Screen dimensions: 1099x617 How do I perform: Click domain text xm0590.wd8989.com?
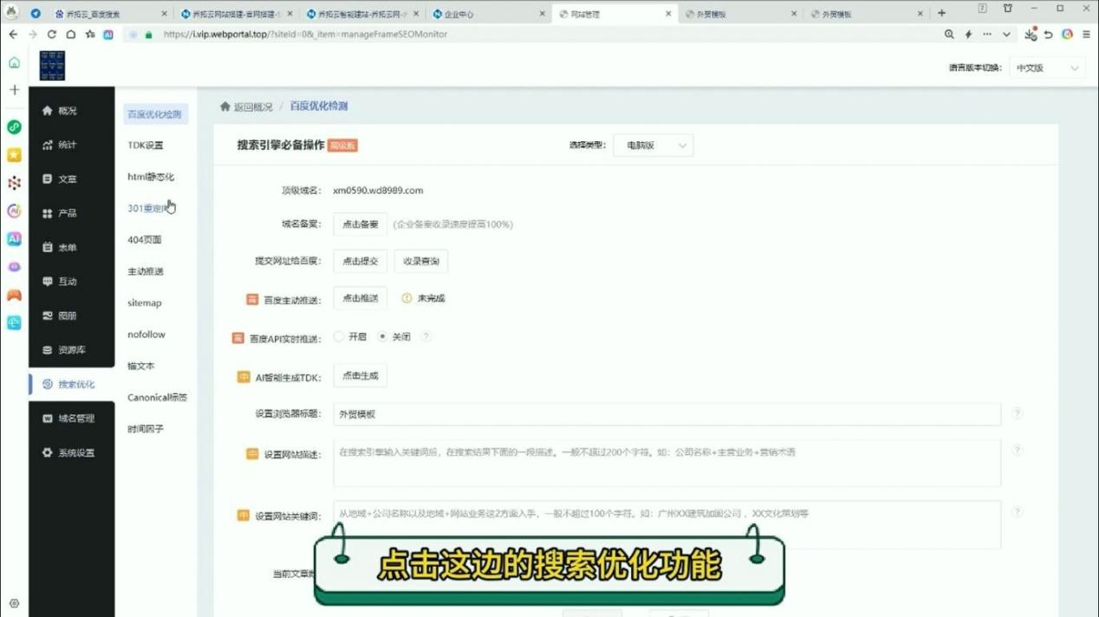pyautogui.click(x=378, y=191)
